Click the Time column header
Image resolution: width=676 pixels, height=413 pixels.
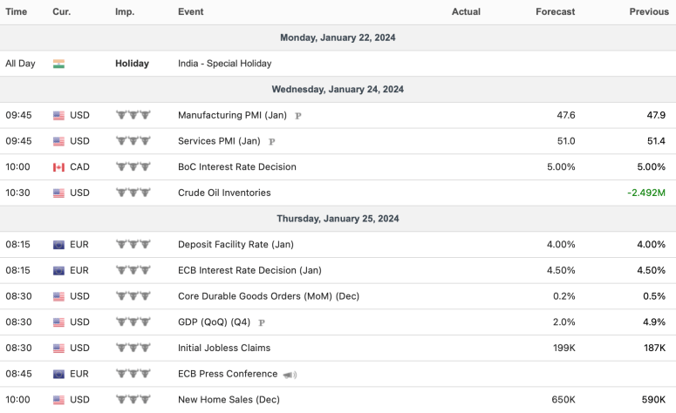pyautogui.click(x=17, y=12)
